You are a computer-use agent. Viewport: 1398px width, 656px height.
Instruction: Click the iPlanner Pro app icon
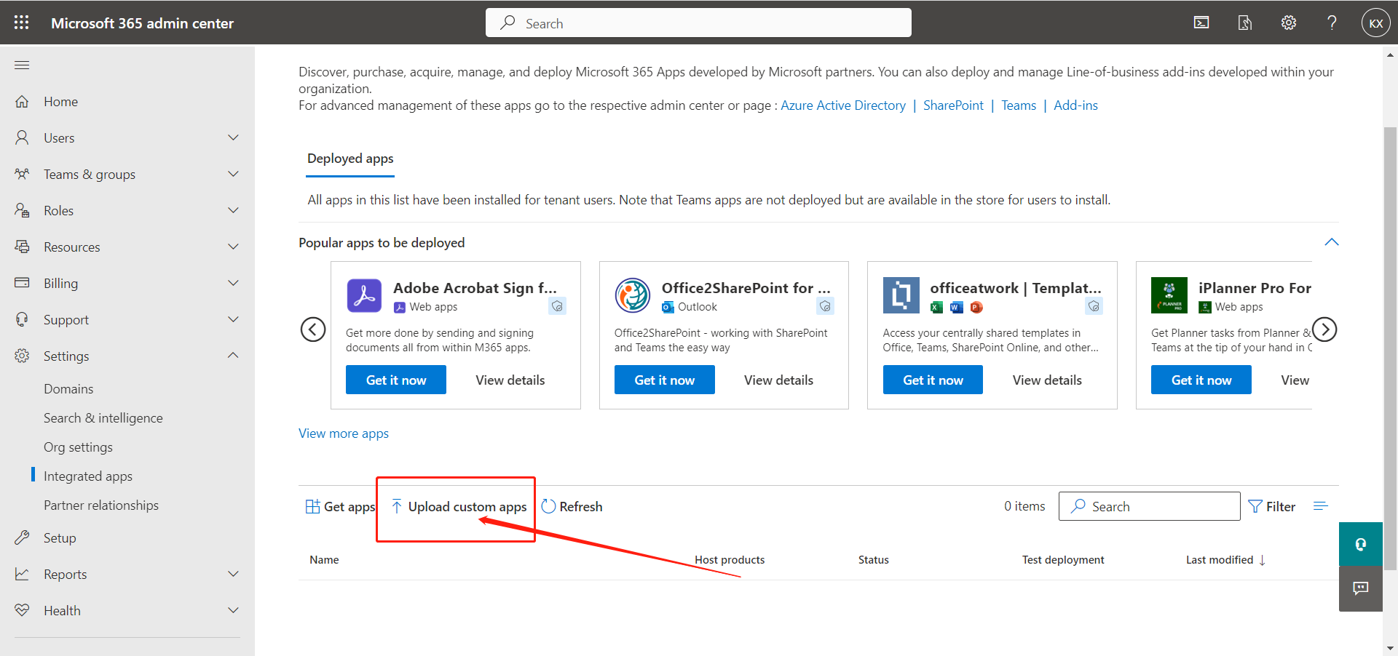pos(1169,295)
